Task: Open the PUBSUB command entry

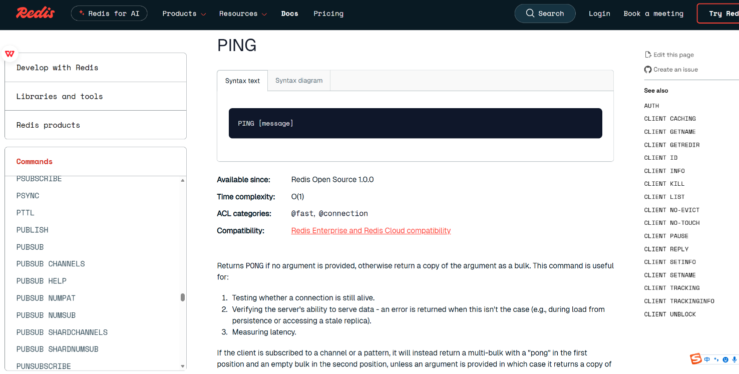Action: coord(30,247)
